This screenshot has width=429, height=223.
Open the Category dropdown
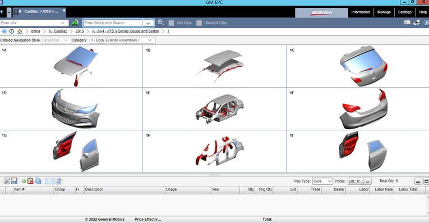(x=123, y=40)
